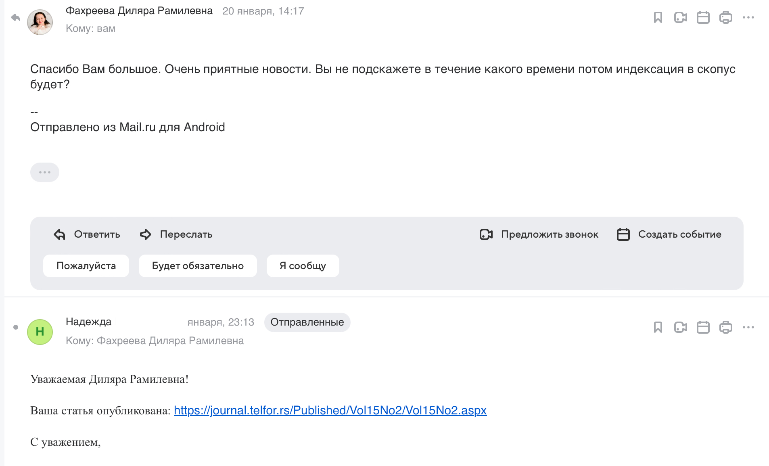Click Фахреева Диляра's profile photo
This screenshot has height=466, width=769.
(40, 22)
